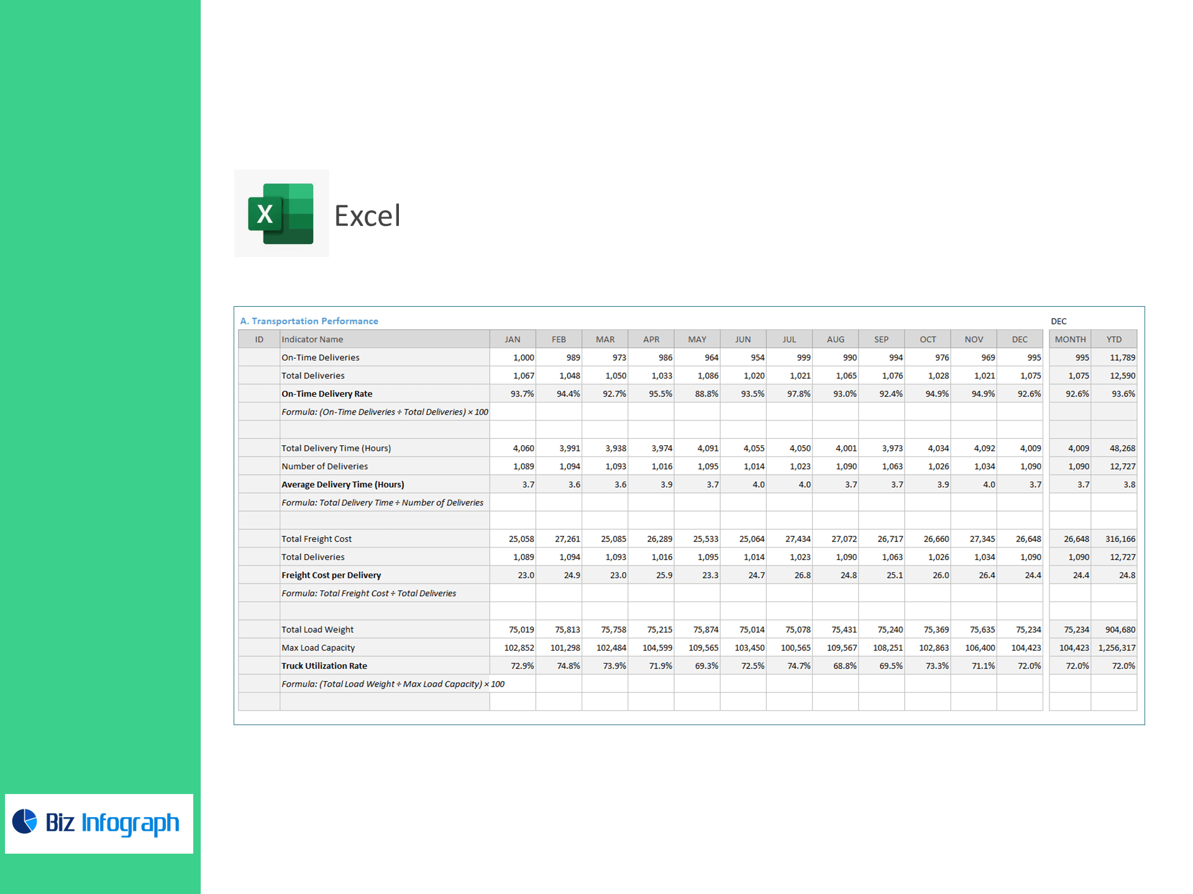This screenshot has width=1193, height=894.
Task: Click the DEC month column header
Action: (1019, 340)
